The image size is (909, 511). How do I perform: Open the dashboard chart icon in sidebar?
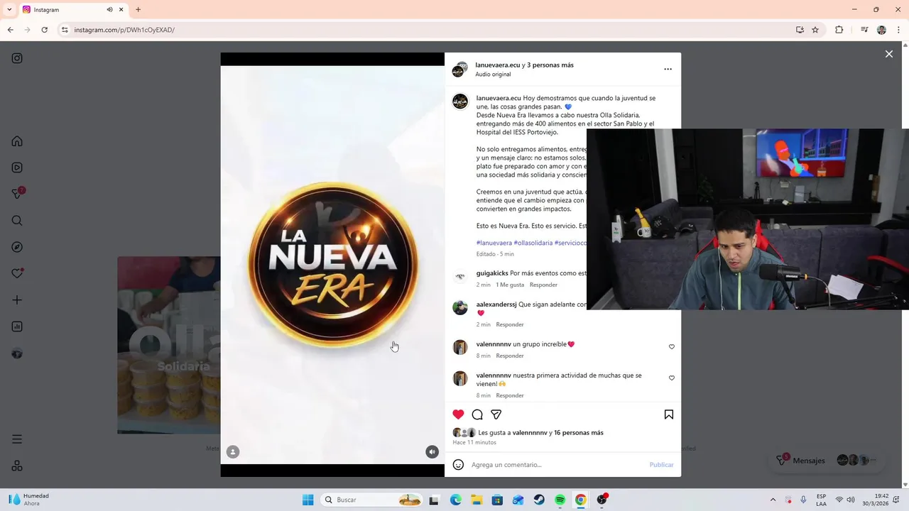tap(17, 326)
